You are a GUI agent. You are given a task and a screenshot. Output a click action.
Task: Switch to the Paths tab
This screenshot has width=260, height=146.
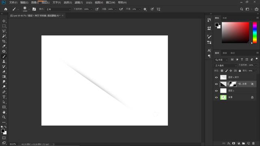pos(232,53)
